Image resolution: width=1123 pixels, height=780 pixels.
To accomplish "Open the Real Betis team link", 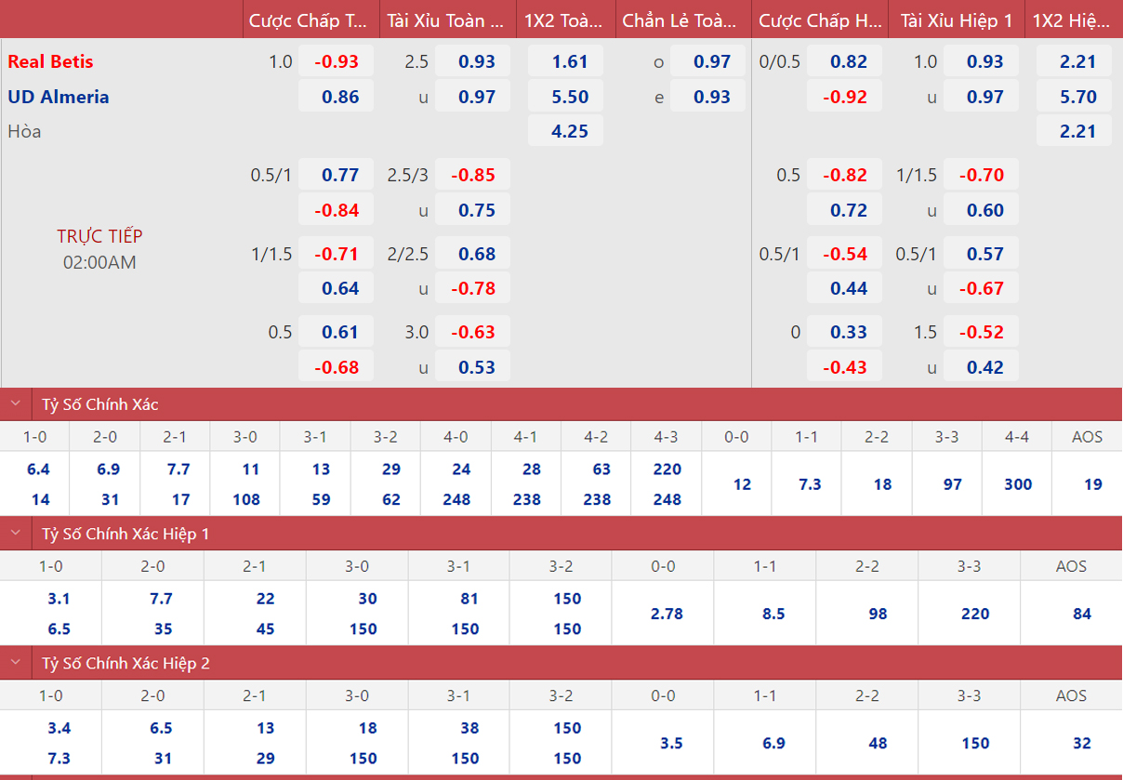I will [x=51, y=62].
